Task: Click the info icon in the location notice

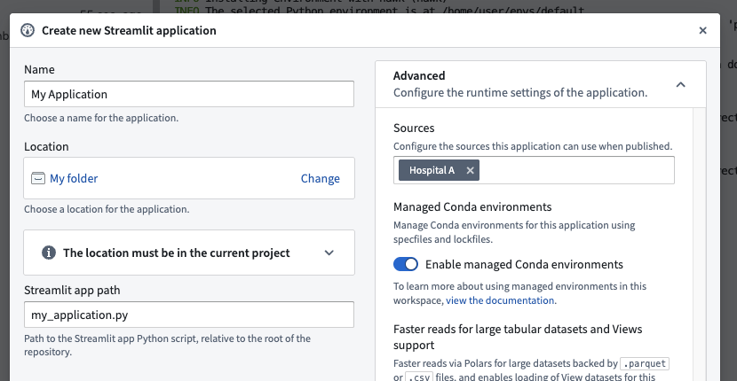Action: (x=49, y=253)
